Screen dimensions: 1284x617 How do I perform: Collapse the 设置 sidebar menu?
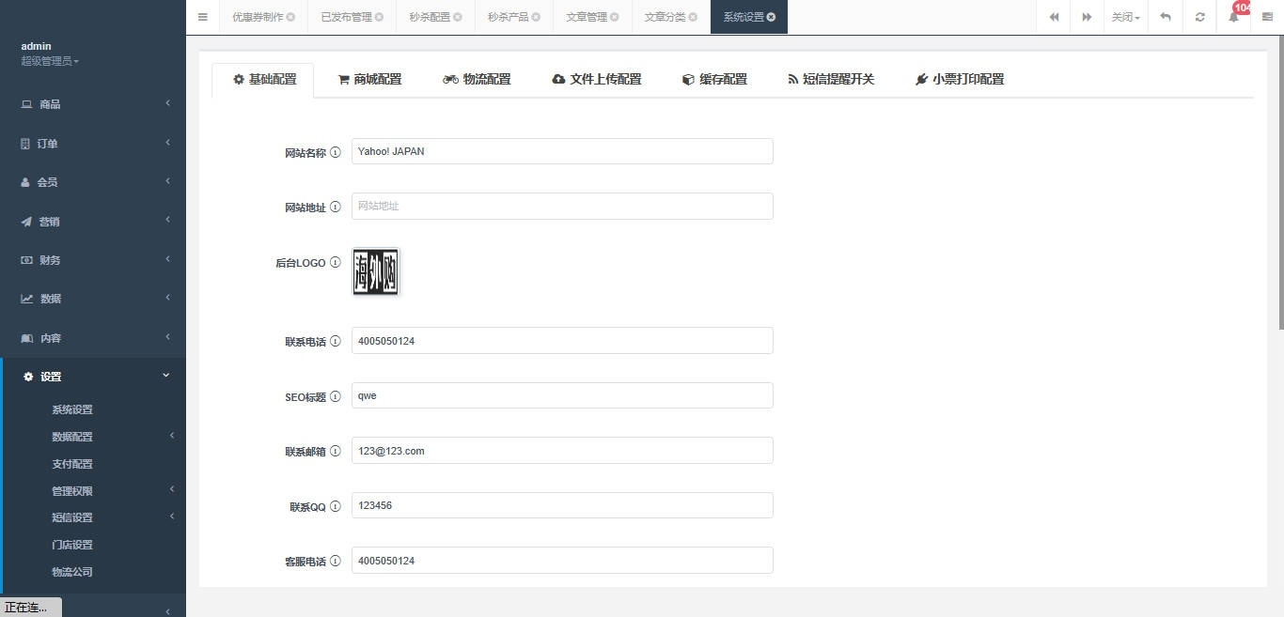coord(93,377)
